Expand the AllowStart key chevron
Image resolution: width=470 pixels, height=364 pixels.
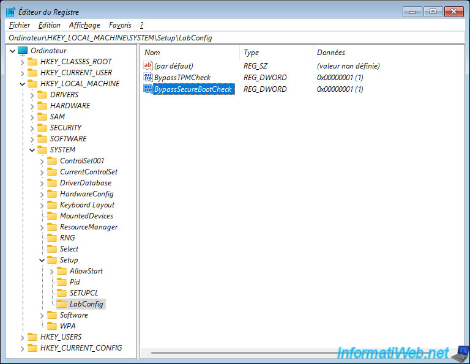point(52,272)
